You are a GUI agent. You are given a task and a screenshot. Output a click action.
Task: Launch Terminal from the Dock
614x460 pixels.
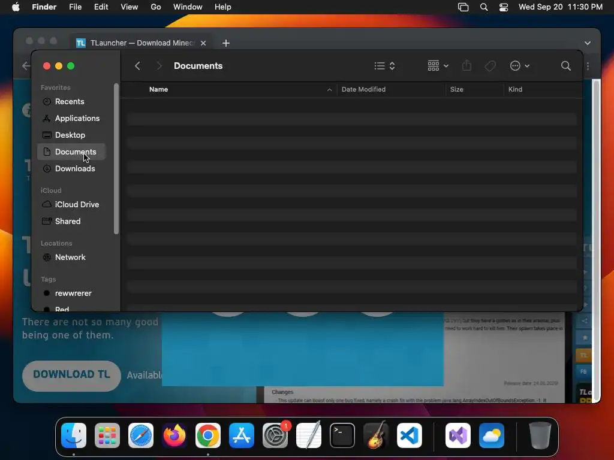342,435
